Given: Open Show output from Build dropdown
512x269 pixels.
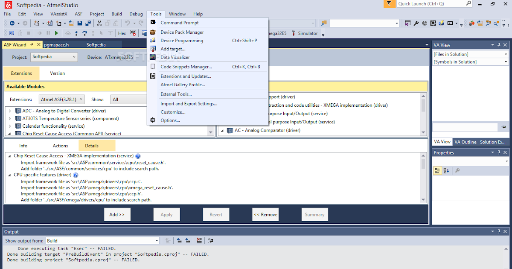Looking at the screenshot, I should tap(102, 241).
